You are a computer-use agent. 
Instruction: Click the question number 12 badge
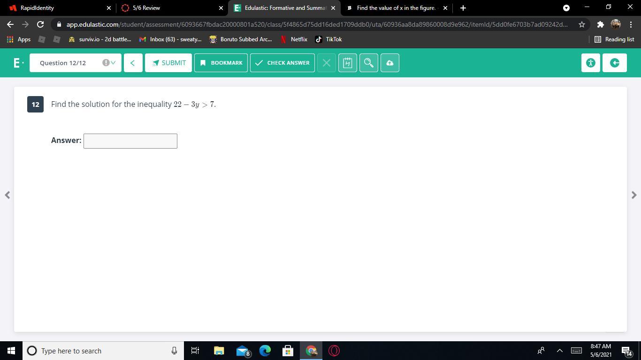35,105
